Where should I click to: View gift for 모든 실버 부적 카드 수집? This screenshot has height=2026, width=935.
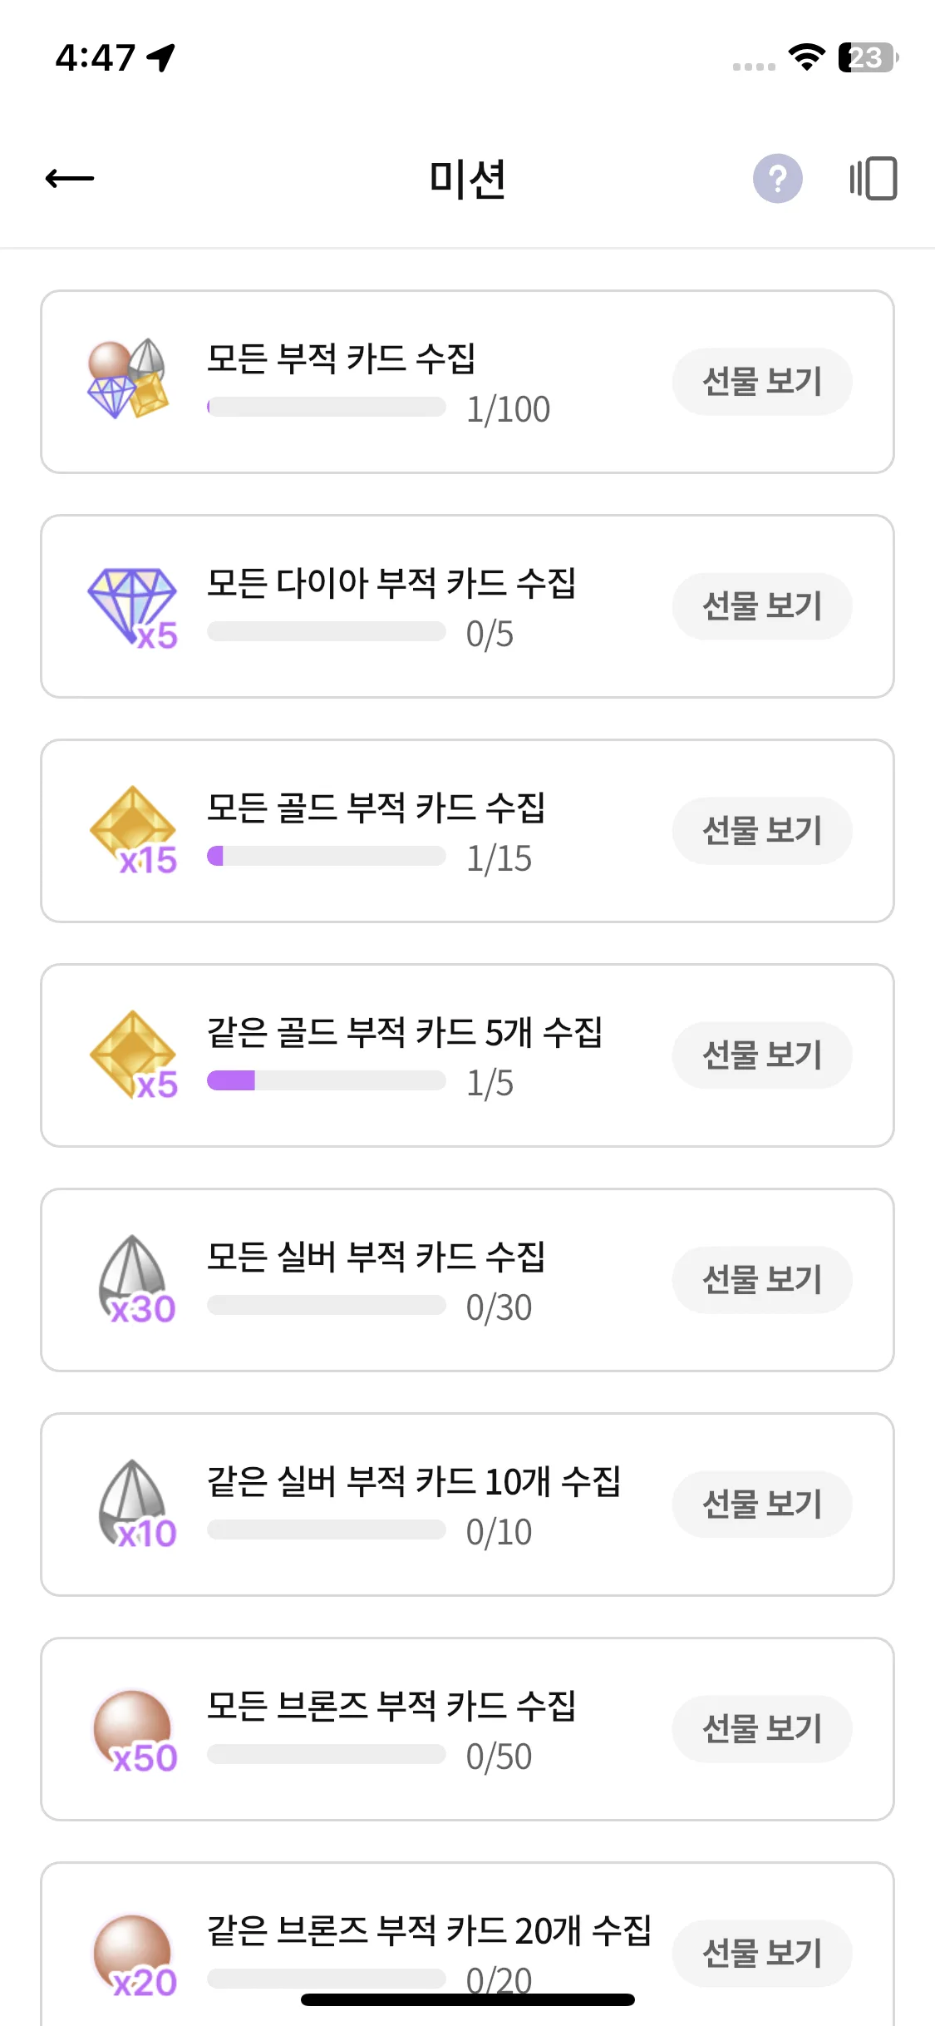point(762,1280)
